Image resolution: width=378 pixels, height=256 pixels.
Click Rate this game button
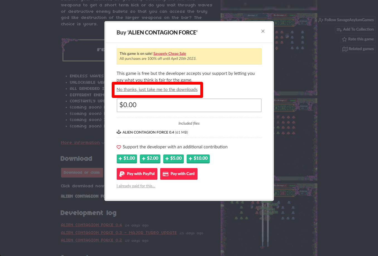tap(358, 39)
